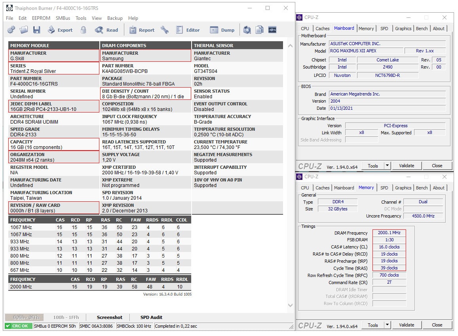Select the SPD Audit tab

coord(151,317)
